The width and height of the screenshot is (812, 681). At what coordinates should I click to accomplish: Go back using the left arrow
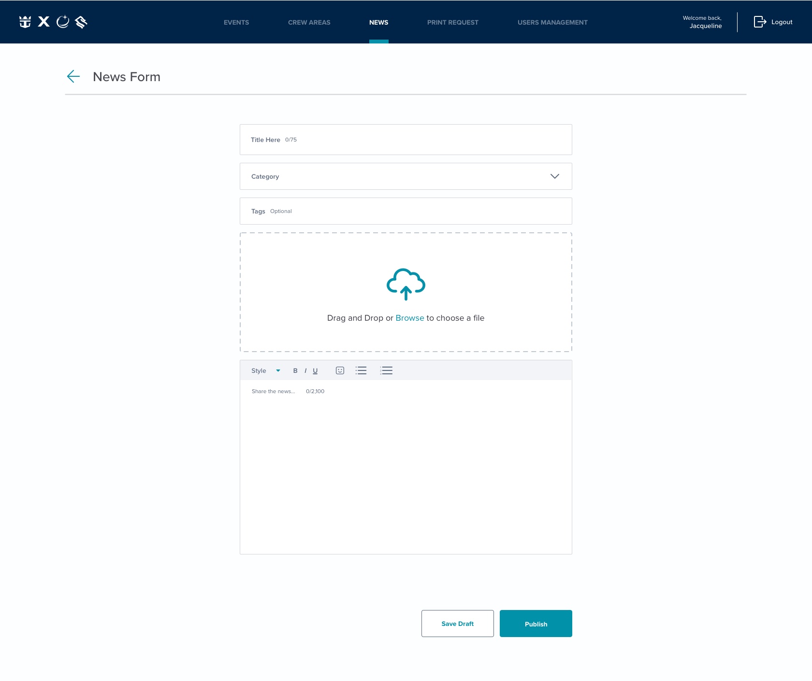click(x=73, y=76)
